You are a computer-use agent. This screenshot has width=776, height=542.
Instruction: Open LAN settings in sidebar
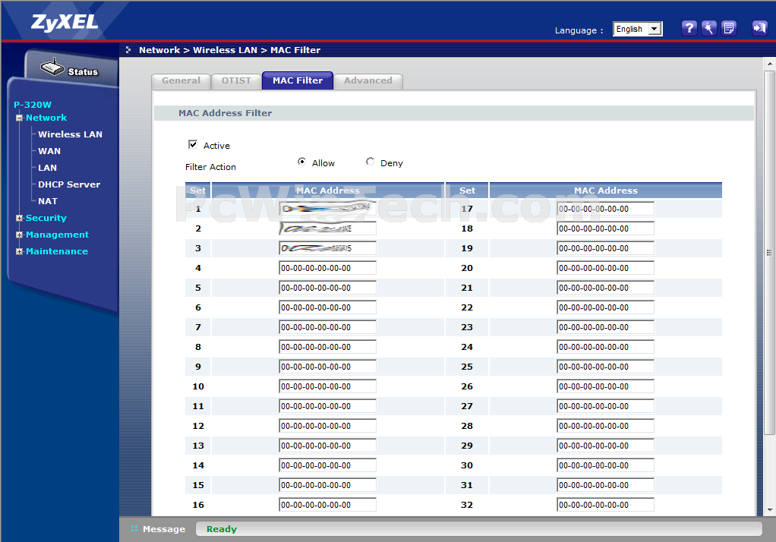[48, 168]
